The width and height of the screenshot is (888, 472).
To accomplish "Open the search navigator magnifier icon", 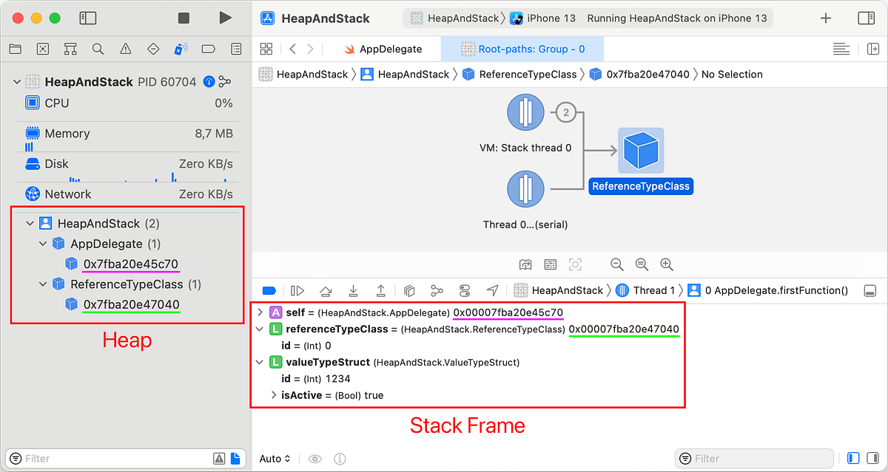I will (97, 49).
